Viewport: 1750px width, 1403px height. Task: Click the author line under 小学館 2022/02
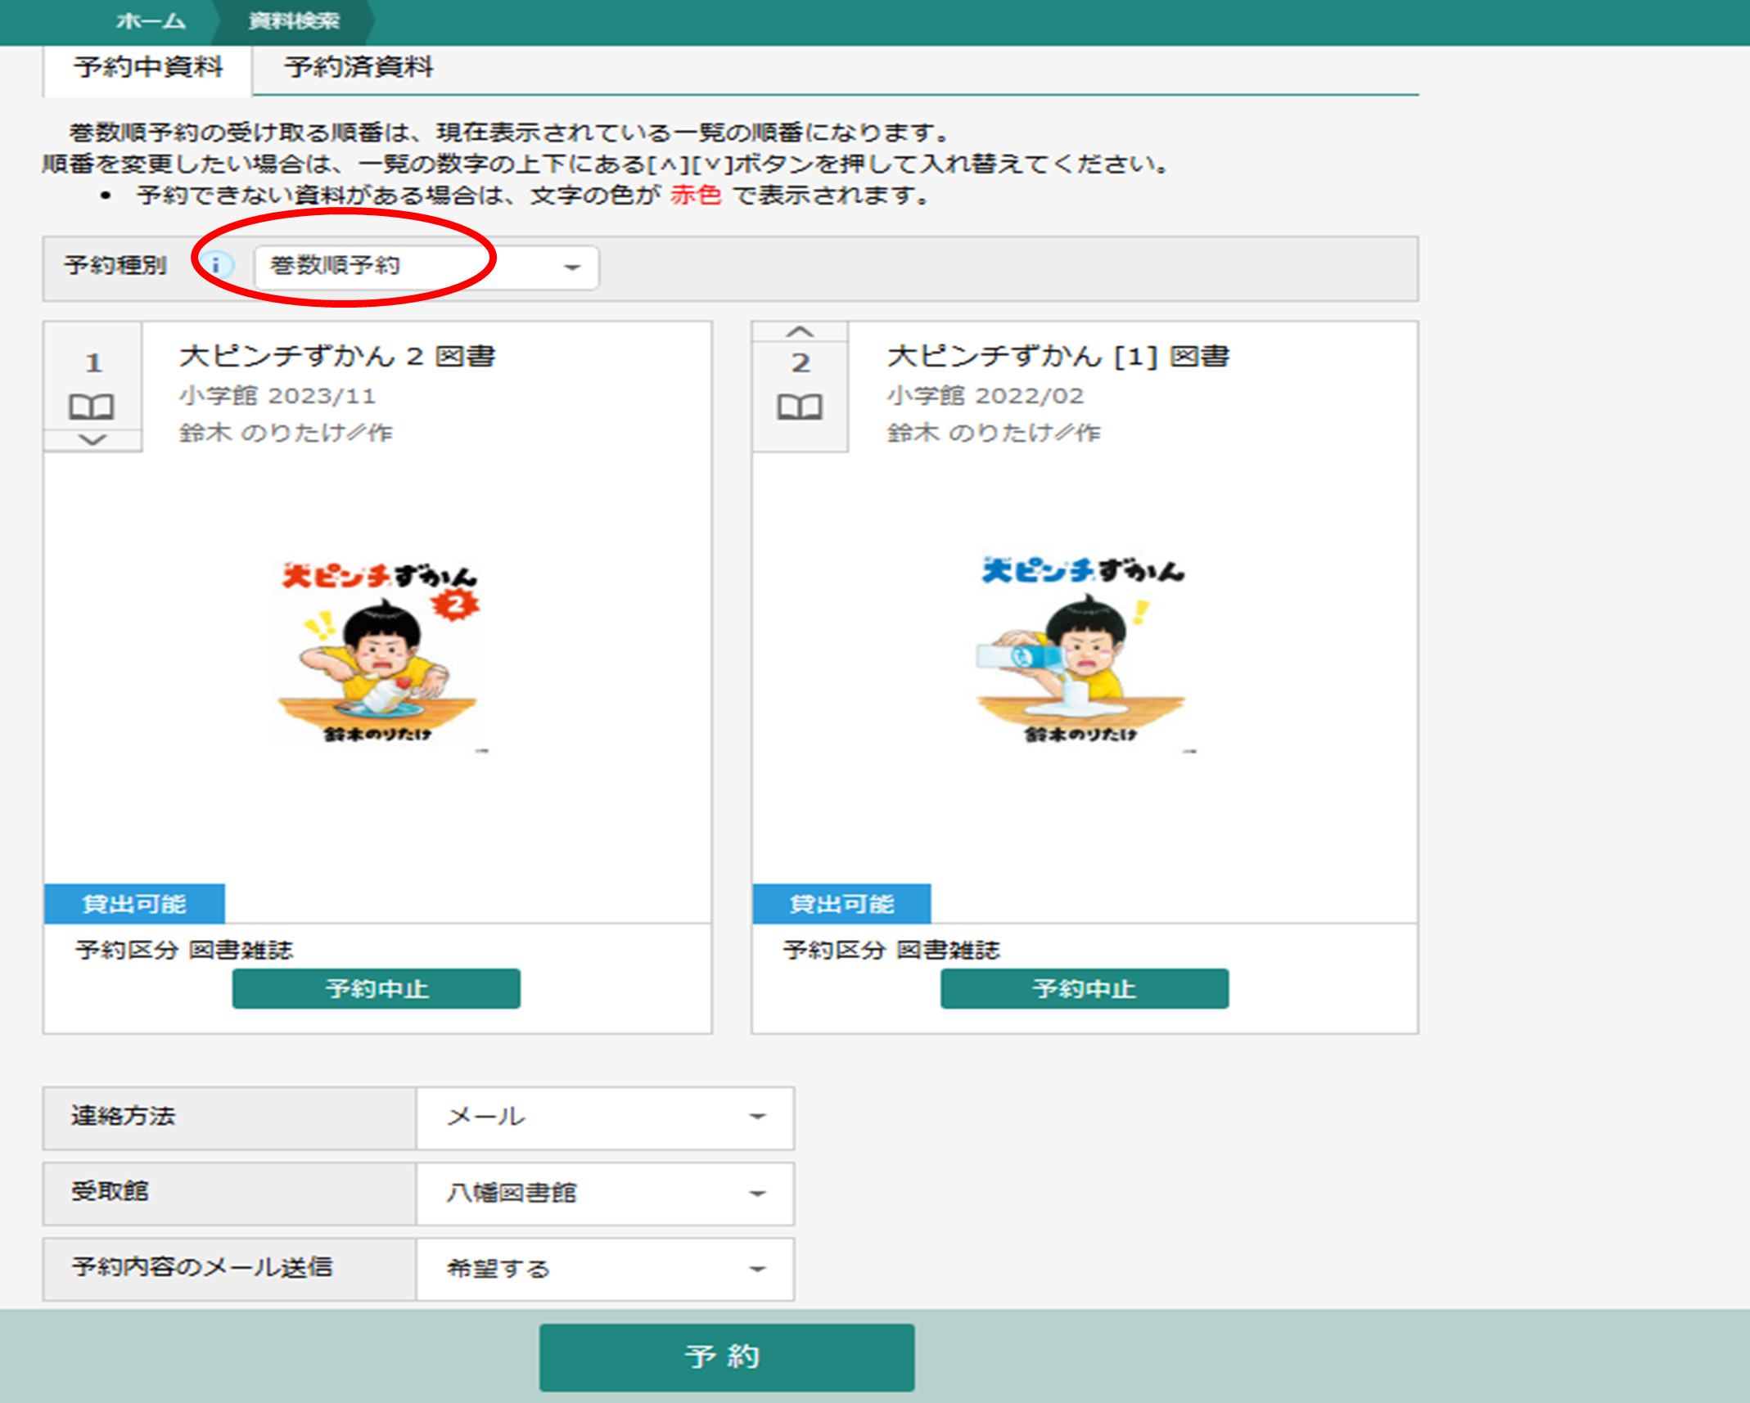pos(994,432)
